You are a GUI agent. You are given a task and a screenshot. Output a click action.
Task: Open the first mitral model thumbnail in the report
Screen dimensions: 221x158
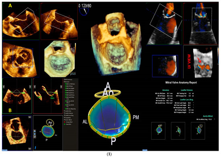click(x=158, y=131)
